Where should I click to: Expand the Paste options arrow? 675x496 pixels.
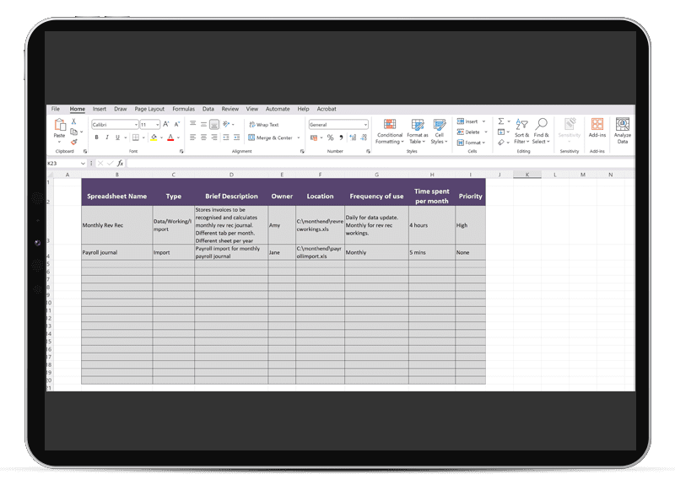pos(59,141)
